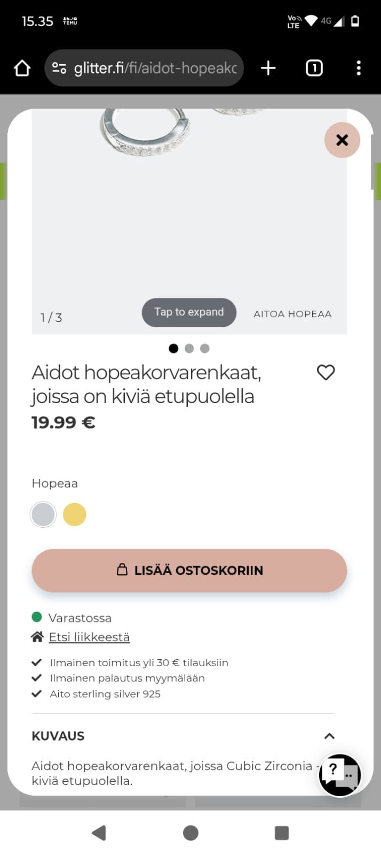Screen dimensions: 381x855
Task: Tap the heart to favorite the earrings
Action: [326, 372]
